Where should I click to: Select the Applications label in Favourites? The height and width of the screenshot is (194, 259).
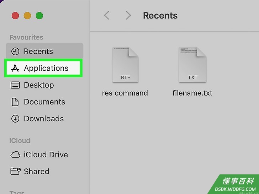pyautogui.click(x=46, y=68)
